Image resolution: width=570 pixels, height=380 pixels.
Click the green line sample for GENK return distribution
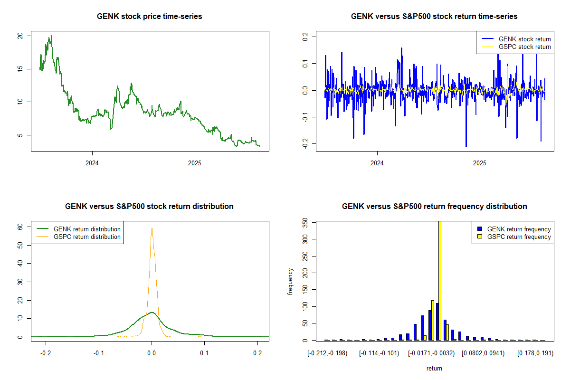click(43, 229)
